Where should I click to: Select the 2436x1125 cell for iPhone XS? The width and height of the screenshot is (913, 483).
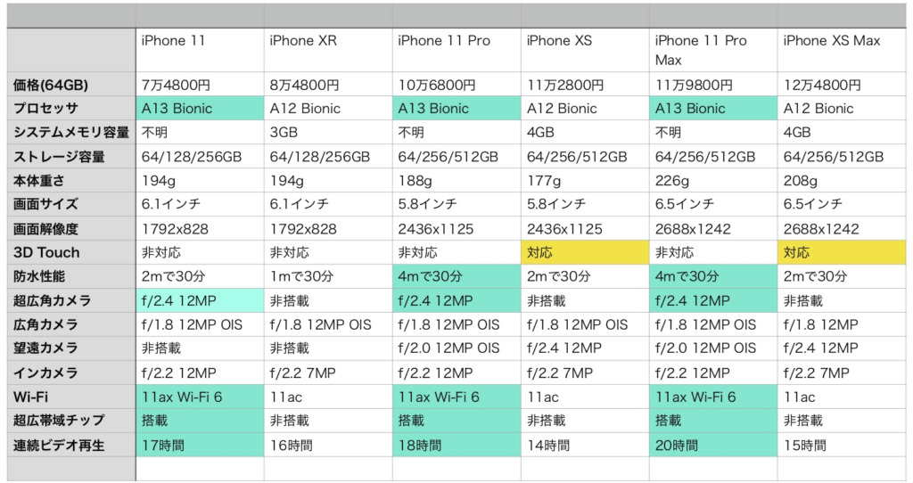[x=585, y=228]
